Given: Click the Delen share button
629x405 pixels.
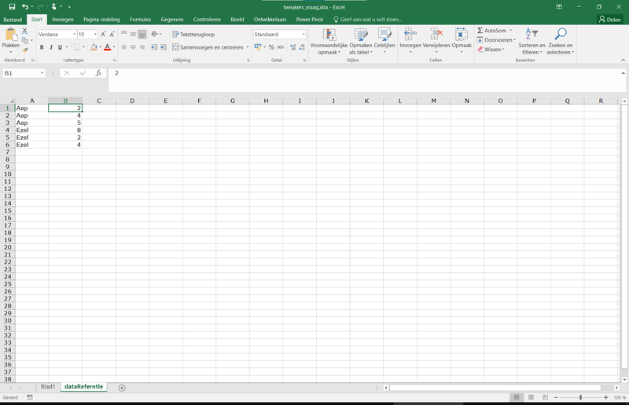Looking at the screenshot, I should 610,19.
